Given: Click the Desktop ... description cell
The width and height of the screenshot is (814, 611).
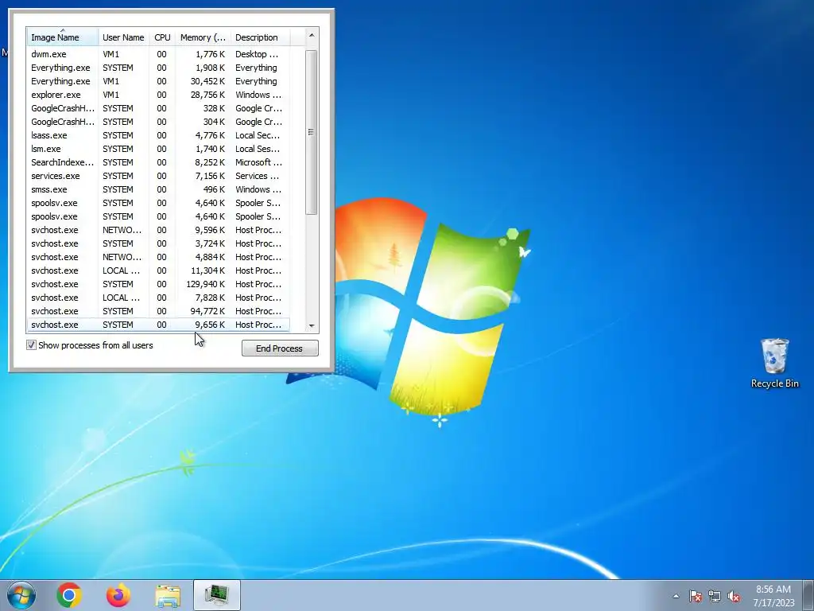Looking at the screenshot, I should tap(257, 54).
